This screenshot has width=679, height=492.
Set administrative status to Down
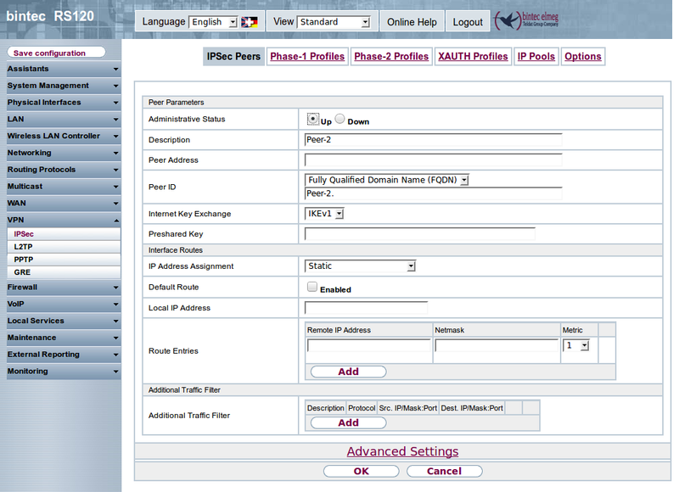tap(339, 120)
